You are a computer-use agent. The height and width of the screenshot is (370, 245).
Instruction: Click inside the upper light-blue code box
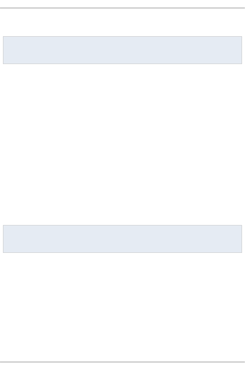(122, 50)
